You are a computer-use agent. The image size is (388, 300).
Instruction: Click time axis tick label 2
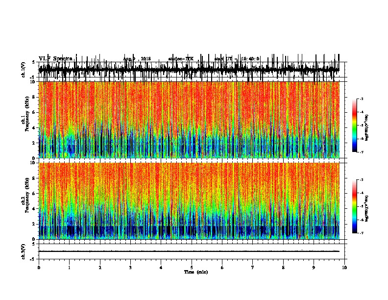[x=100, y=268]
